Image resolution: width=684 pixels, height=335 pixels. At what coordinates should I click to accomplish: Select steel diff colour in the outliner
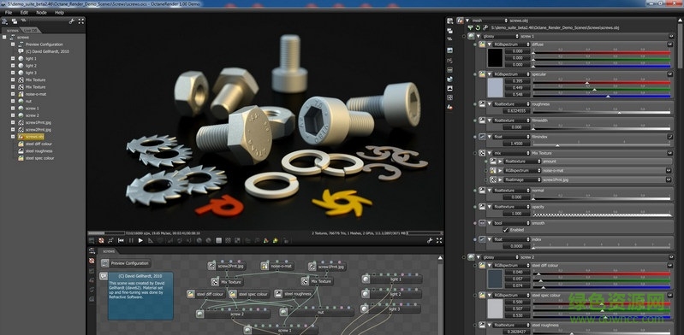39,144
